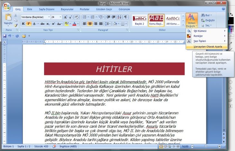The width and height of the screenshot is (235, 151).
Task: Apply the Alt Konu style
Action: point(173,20)
